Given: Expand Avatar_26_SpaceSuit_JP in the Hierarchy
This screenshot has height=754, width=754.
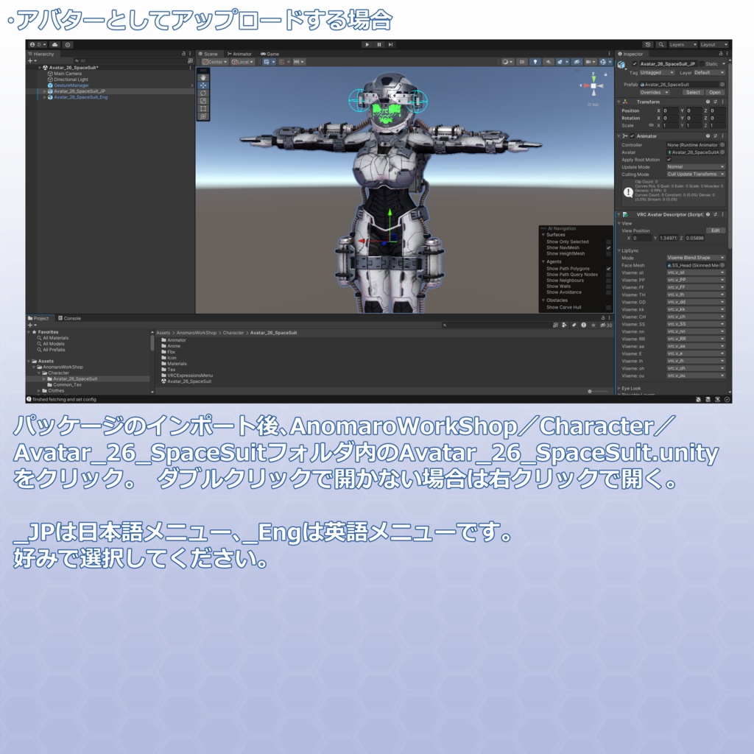Looking at the screenshot, I should point(45,92).
